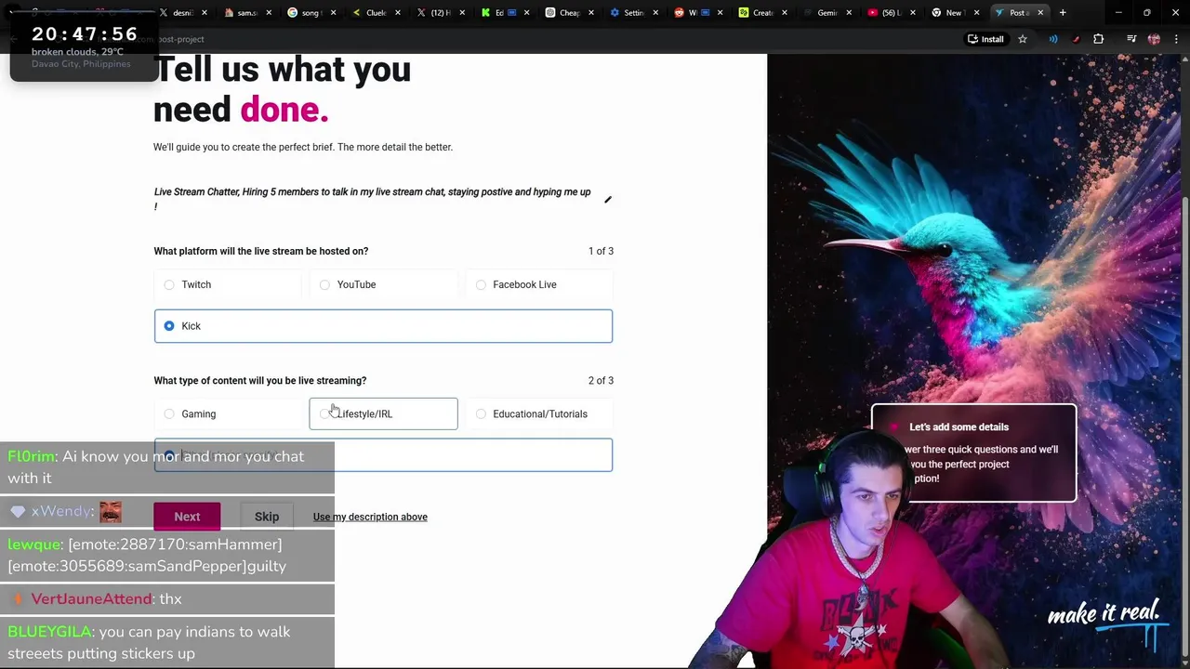Close the 'New' tab
Image resolution: width=1190 pixels, height=669 pixels.
pyautogui.click(x=976, y=13)
